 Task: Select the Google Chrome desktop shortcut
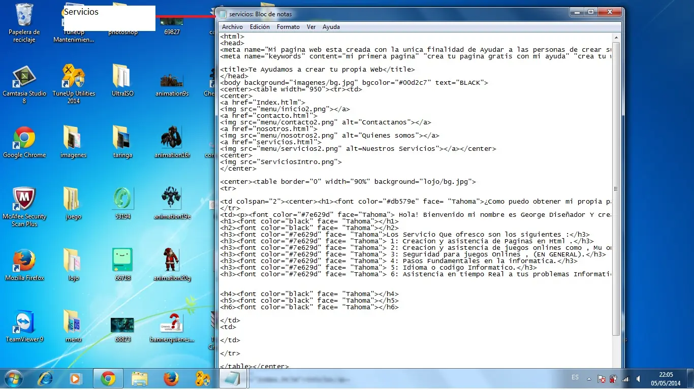[x=24, y=143]
